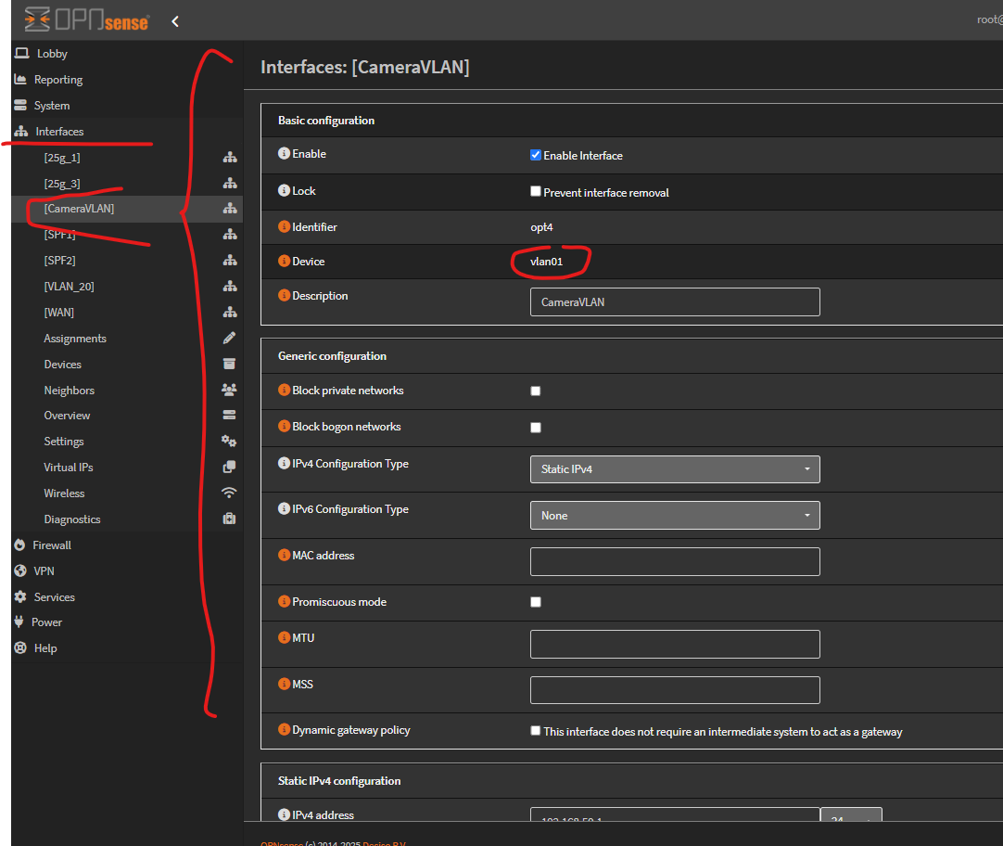Click the Deciso B.V. footer link
Screen dimensions: 1003x846
click(x=384, y=842)
